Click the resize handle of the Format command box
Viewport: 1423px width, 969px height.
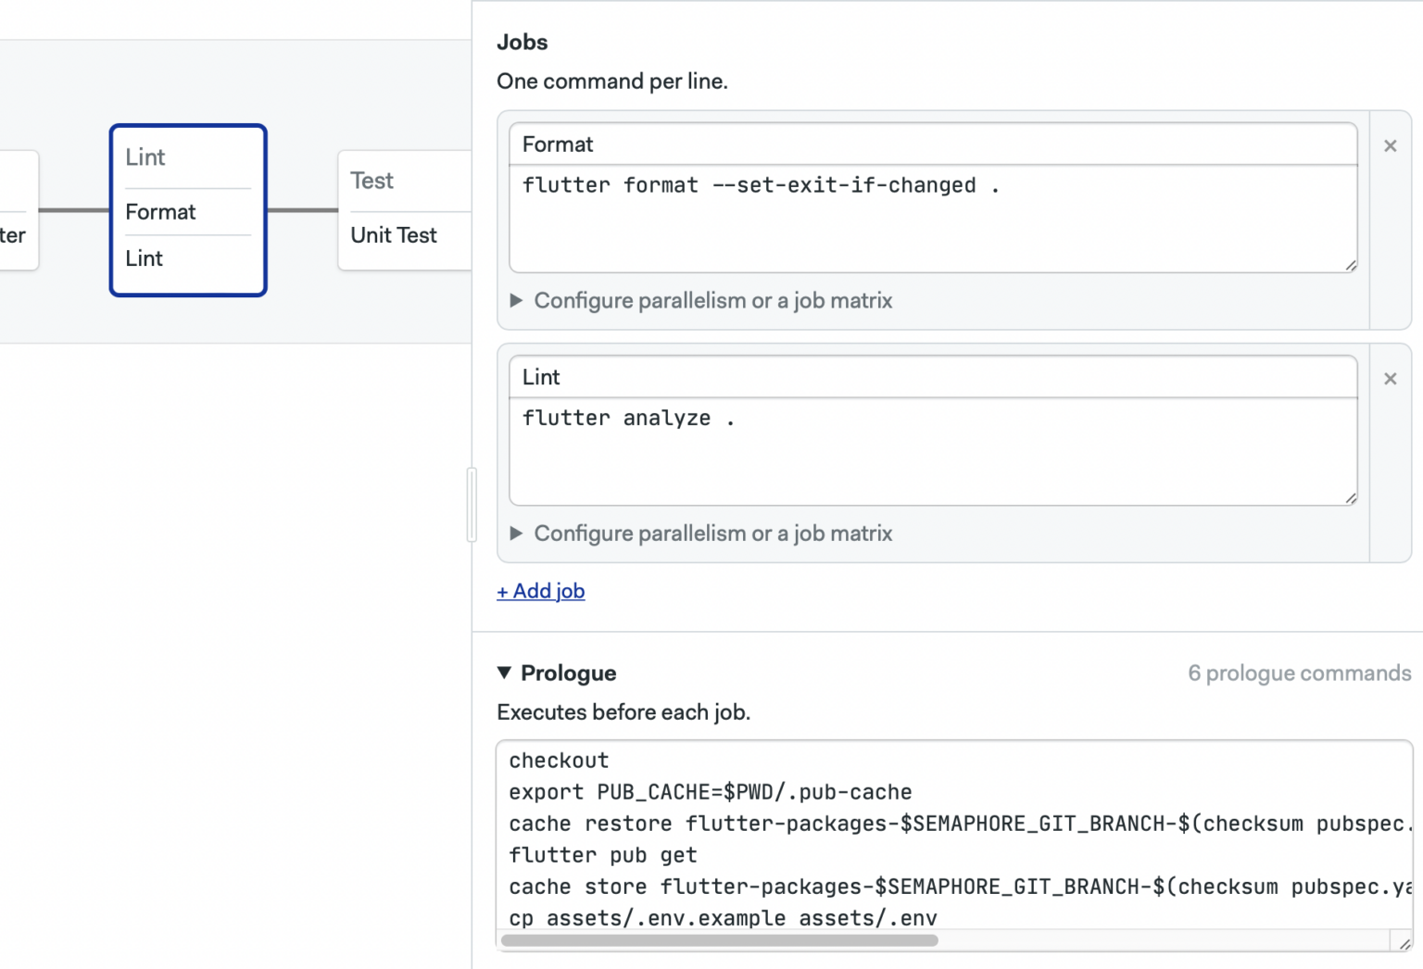click(x=1350, y=266)
